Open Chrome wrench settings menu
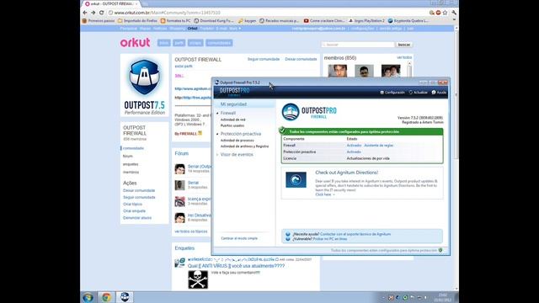This screenshot has width=539, height=303. pyautogui.click(x=454, y=13)
